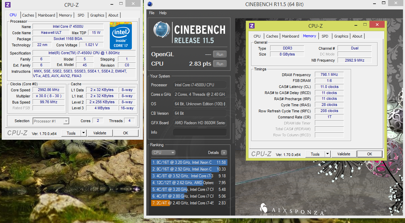Select ranking entry 4 AMD Opteron 7.95
The image size is (405, 223).
tap(189, 182)
